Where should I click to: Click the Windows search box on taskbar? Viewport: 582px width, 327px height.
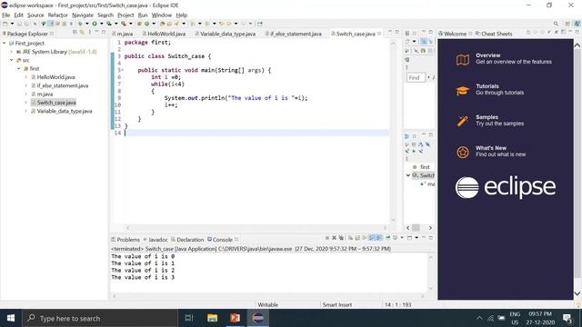100,318
